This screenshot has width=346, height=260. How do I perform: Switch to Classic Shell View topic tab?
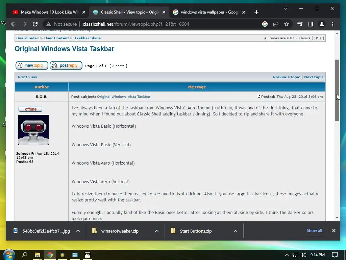tap(129, 12)
